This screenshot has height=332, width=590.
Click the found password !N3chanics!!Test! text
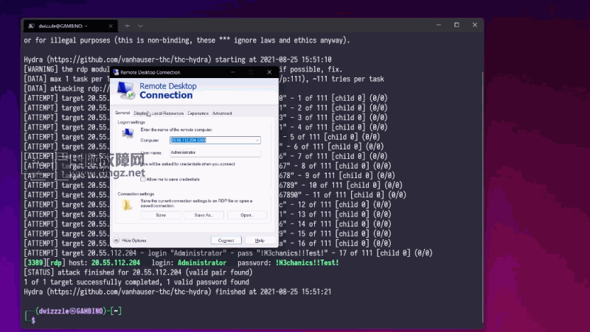click(307, 263)
